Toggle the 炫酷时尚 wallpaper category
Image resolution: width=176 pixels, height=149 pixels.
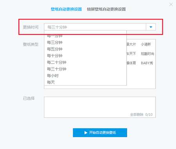[x=147, y=54]
